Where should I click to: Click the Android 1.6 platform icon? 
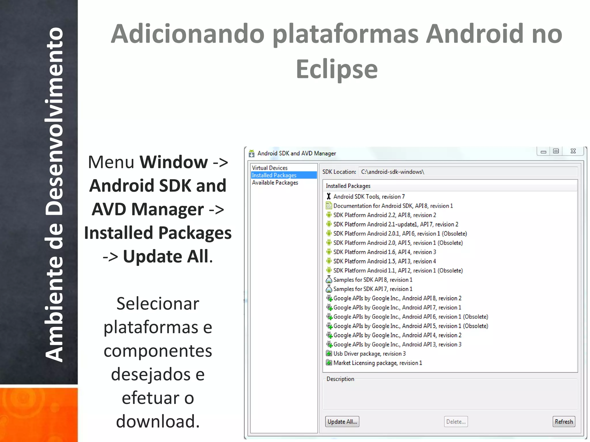tap(329, 252)
